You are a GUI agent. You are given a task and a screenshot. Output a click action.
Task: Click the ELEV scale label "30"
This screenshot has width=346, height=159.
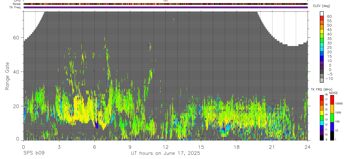pyautogui.click(x=329, y=43)
